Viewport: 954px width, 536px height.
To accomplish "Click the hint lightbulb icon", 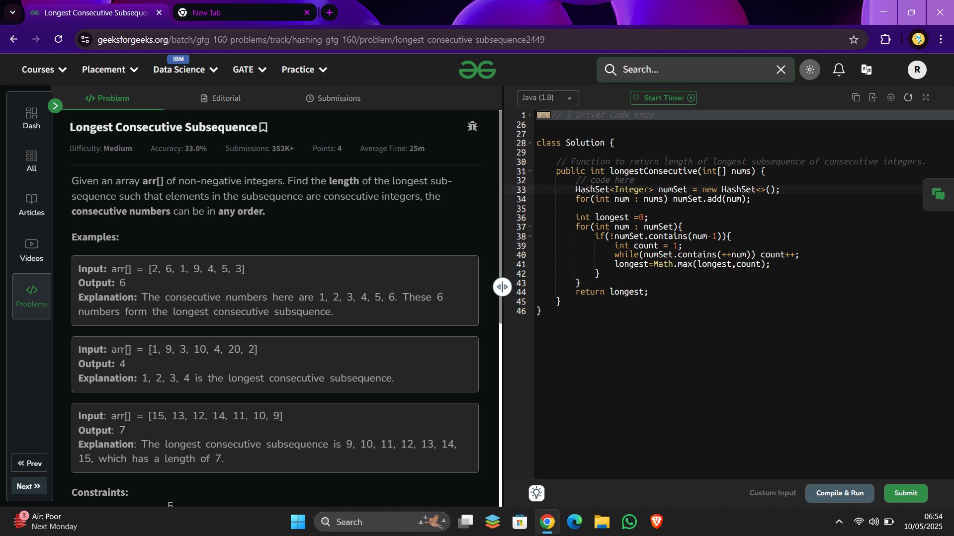I will pyautogui.click(x=536, y=493).
